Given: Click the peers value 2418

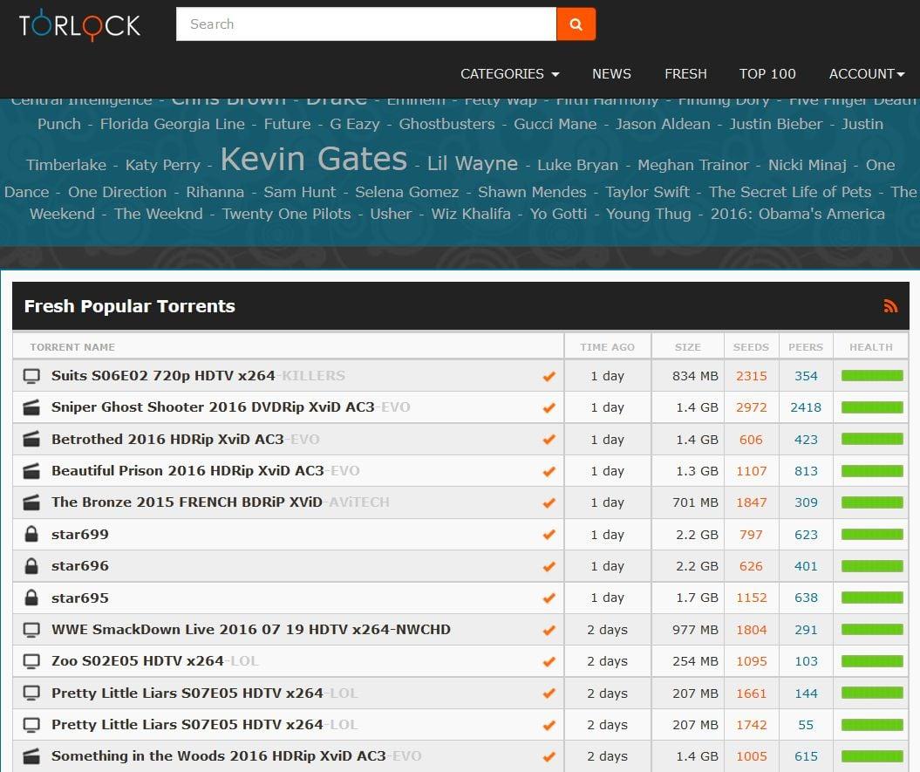Looking at the screenshot, I should tap(806, 407).
